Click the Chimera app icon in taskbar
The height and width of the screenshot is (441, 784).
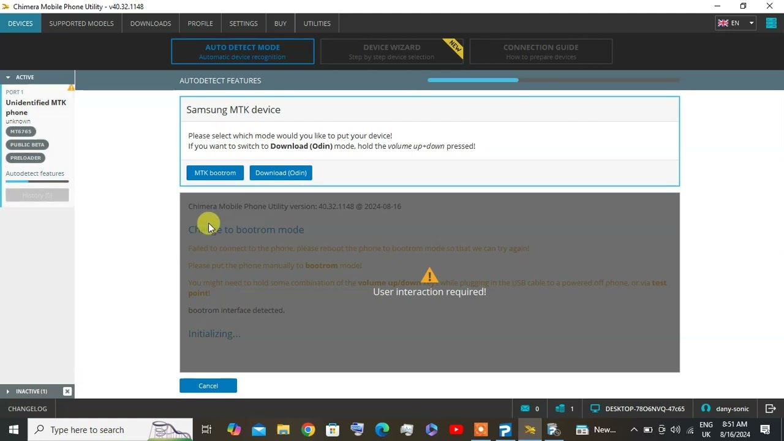point(530,429)
